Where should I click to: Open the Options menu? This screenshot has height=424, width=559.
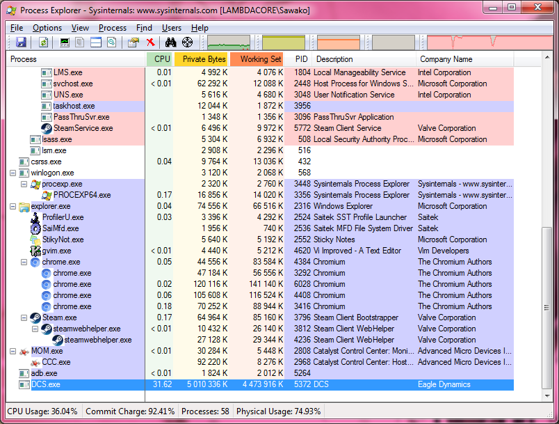click(x=47, y=28)
